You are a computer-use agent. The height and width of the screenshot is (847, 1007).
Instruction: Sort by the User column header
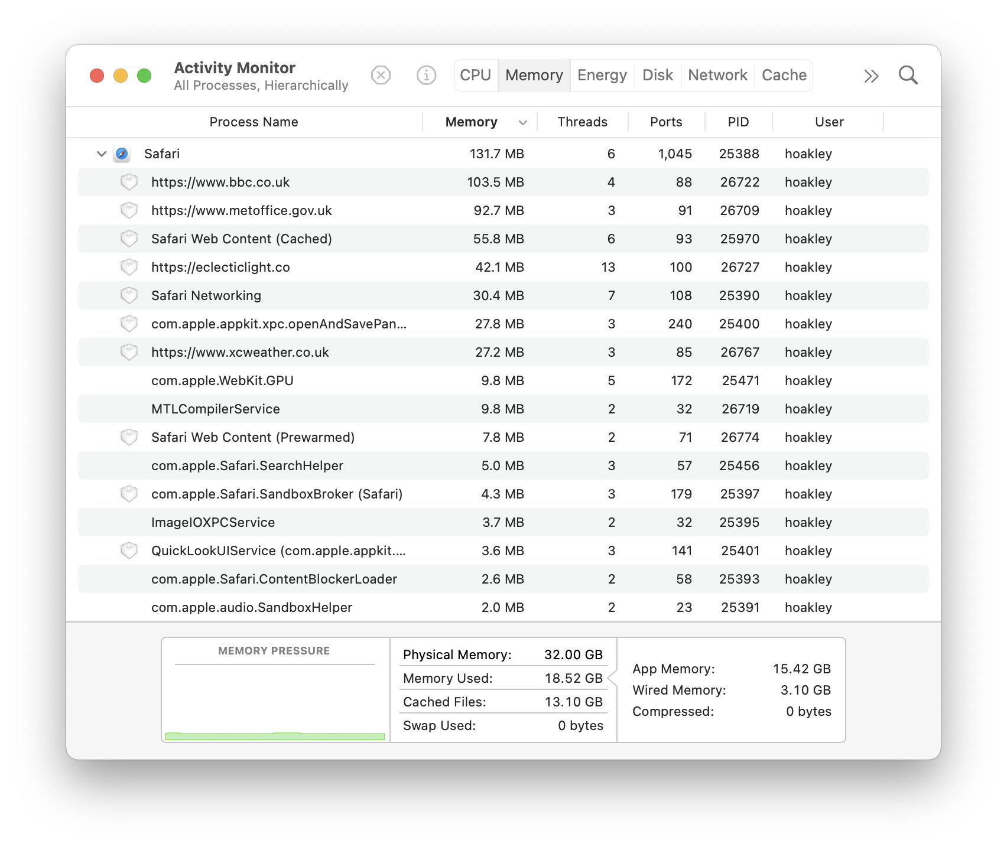point(829,122)
